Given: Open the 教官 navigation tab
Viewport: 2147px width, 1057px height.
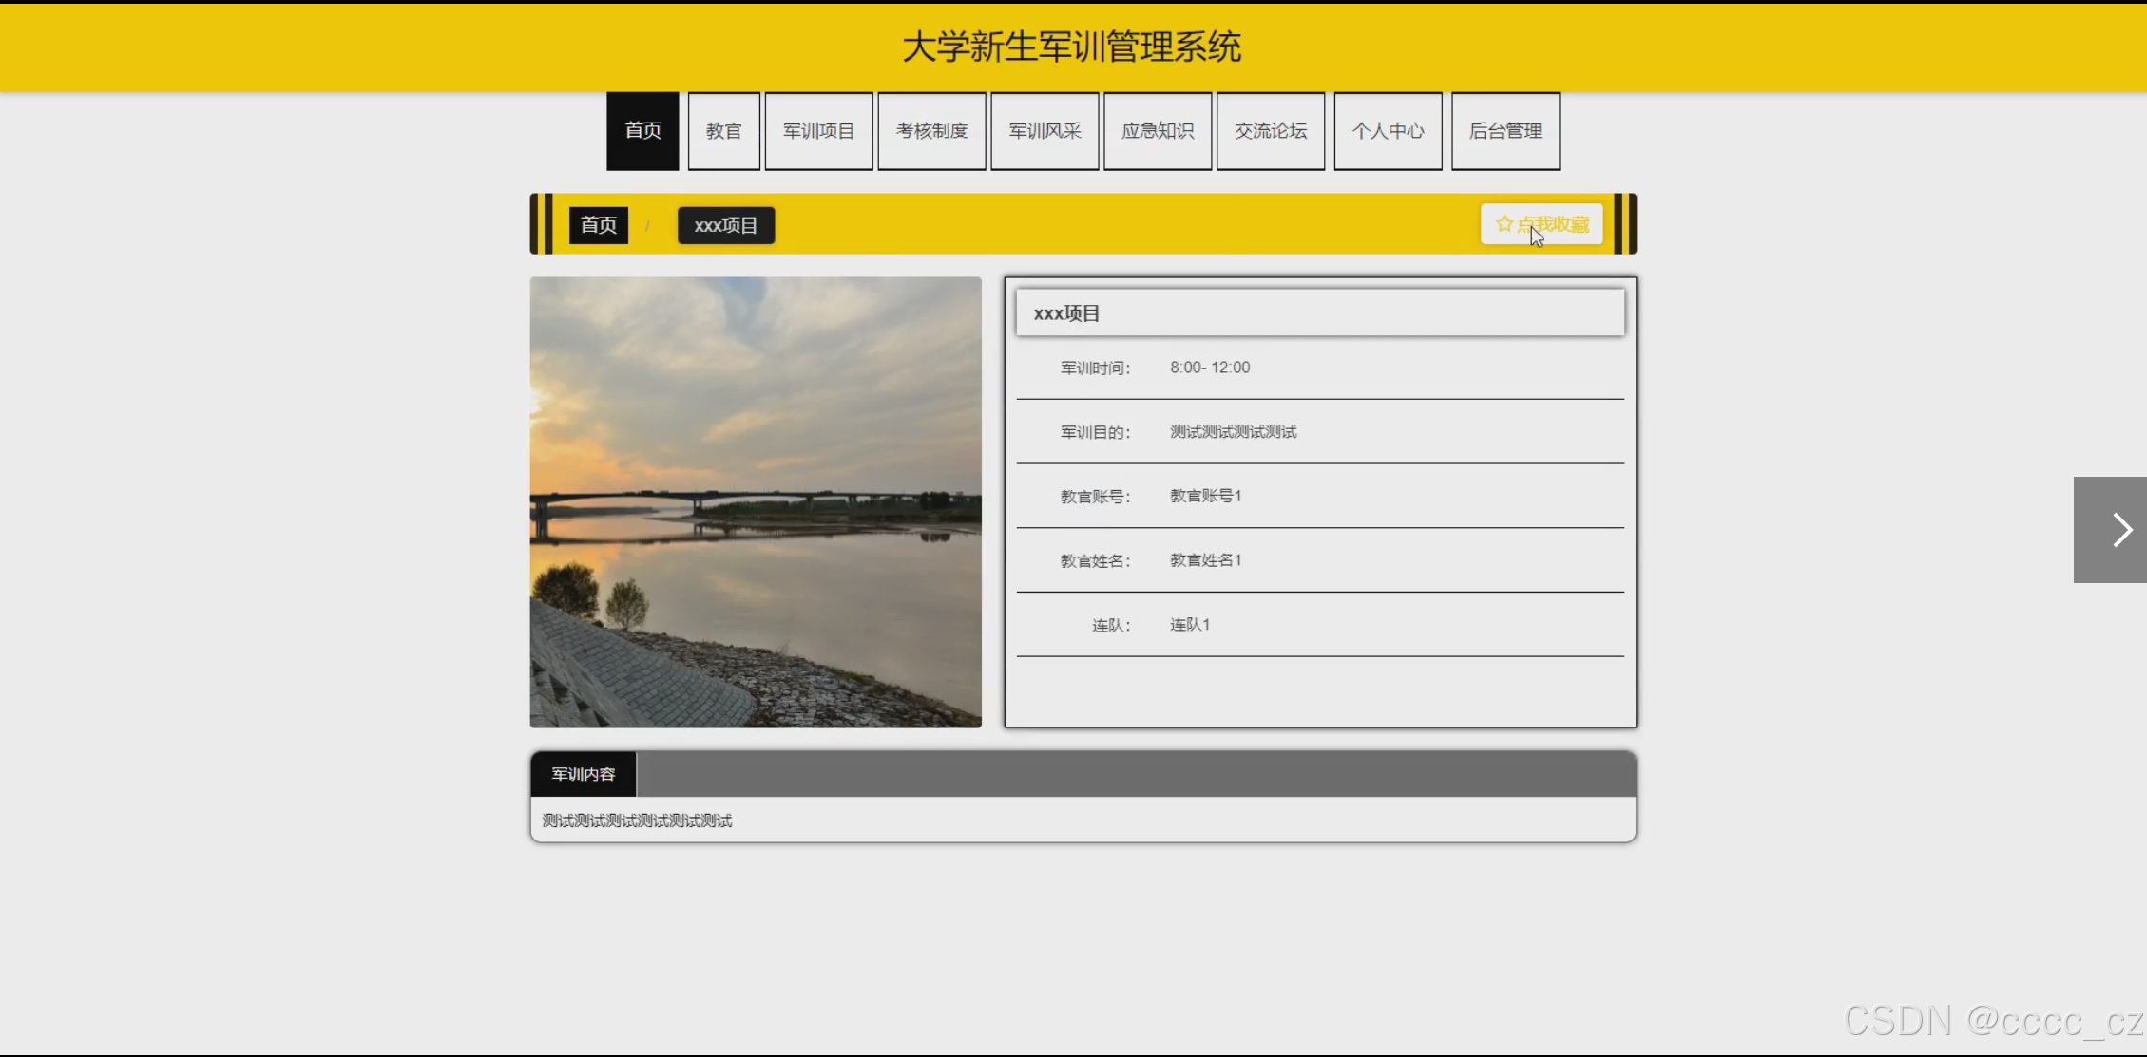Looking at the screenshot, I should pyautogui.click(x=723, y=131).
